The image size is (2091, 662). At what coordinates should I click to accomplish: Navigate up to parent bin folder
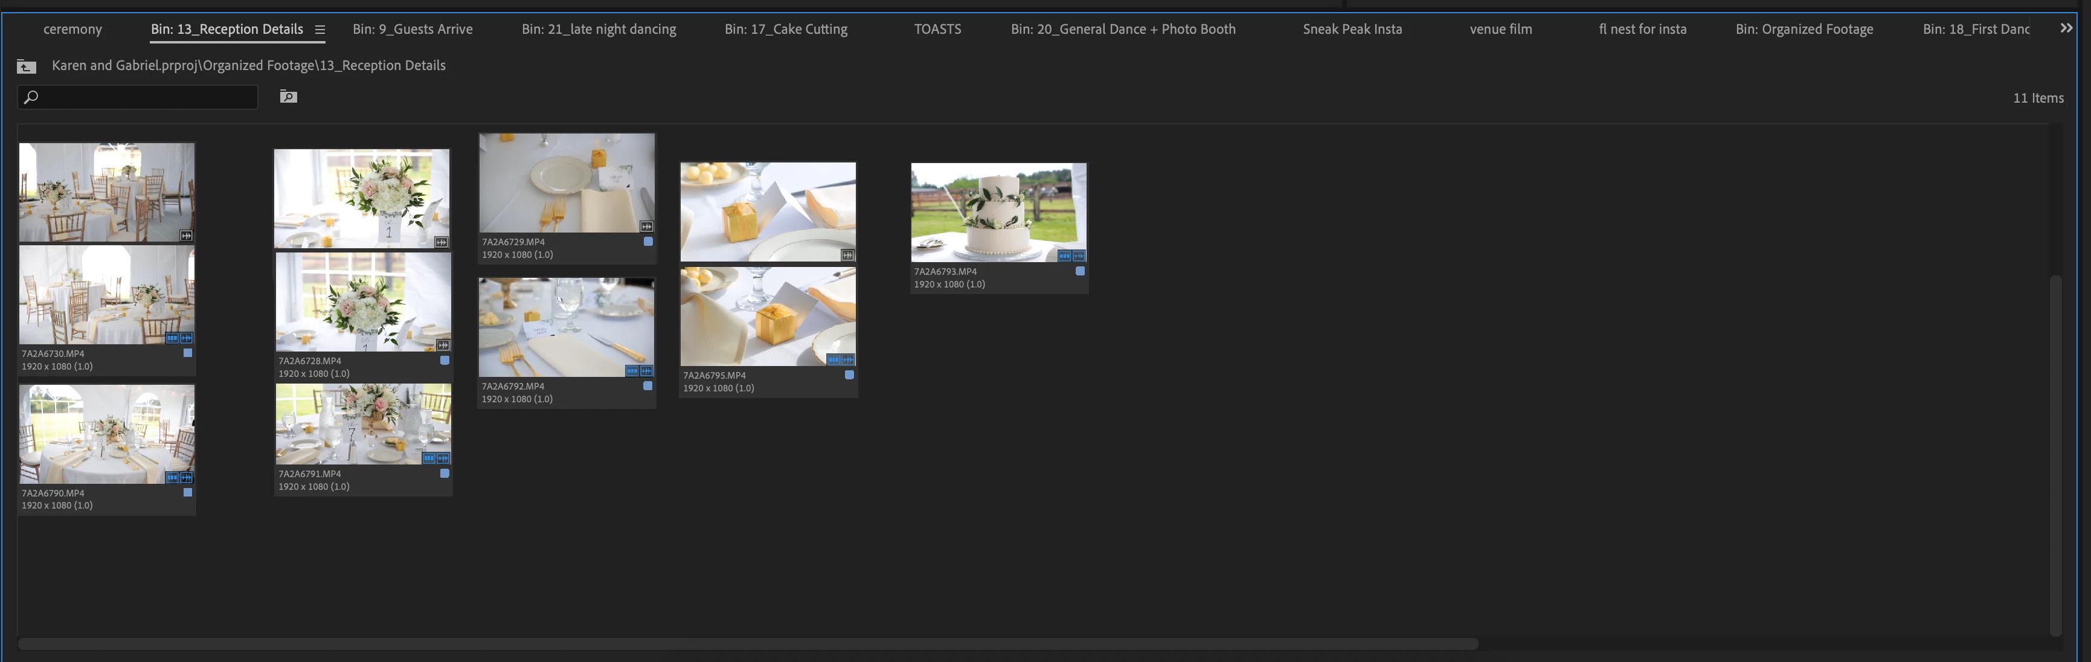[x=26, y=66]
